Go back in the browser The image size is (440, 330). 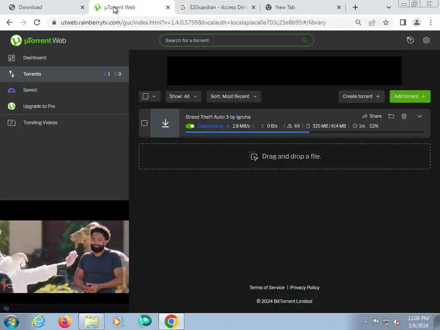click(x=9, y=22)
